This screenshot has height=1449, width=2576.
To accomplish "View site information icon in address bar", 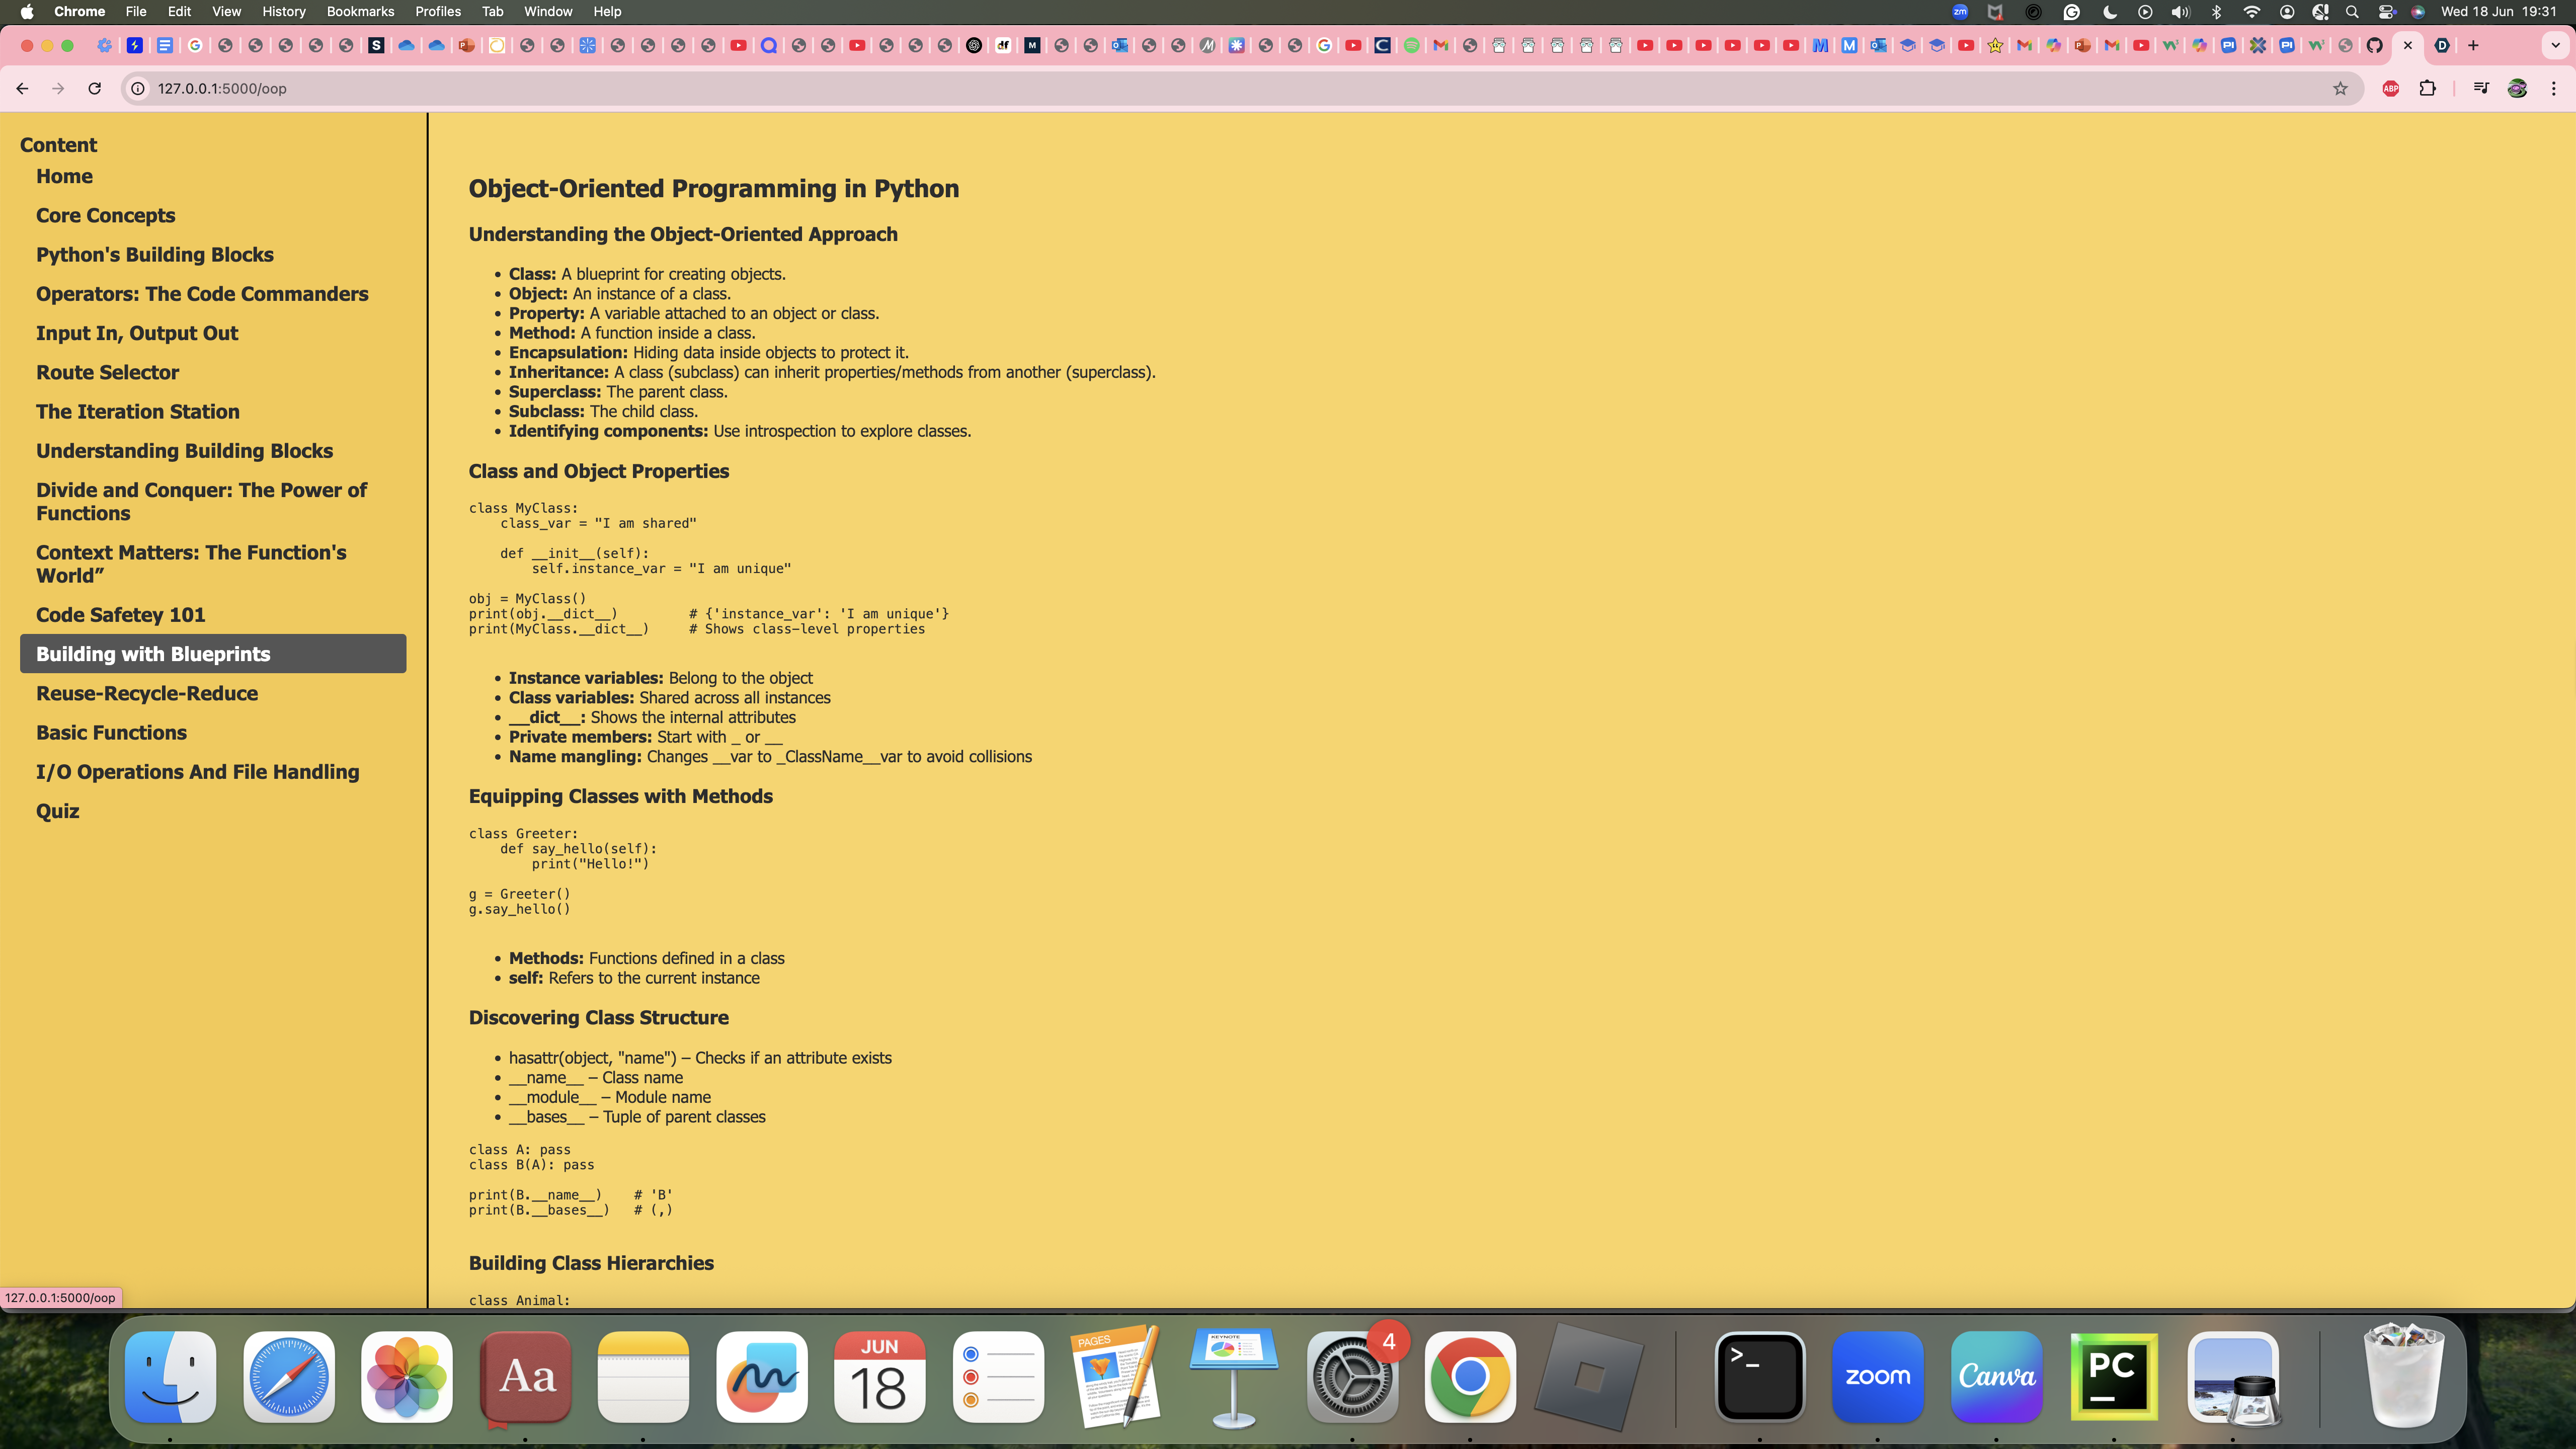I will (138, 88).
